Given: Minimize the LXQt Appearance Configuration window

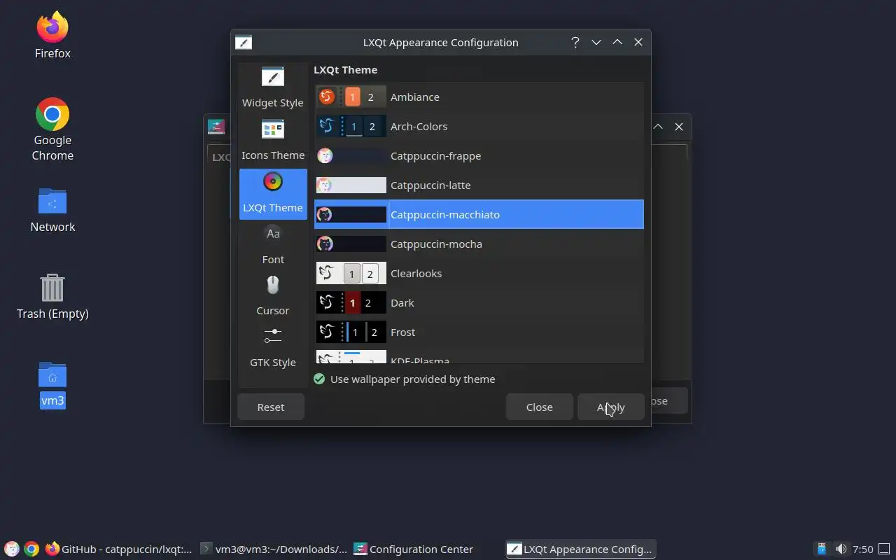Looking at the screenshot, I should pyautogui.click(x=596, y=43).
